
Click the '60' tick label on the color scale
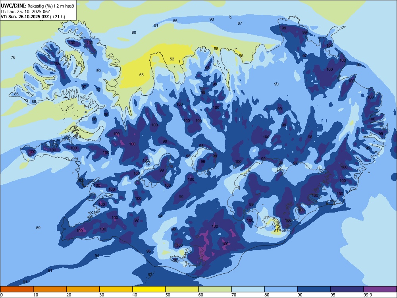point(201,295)
